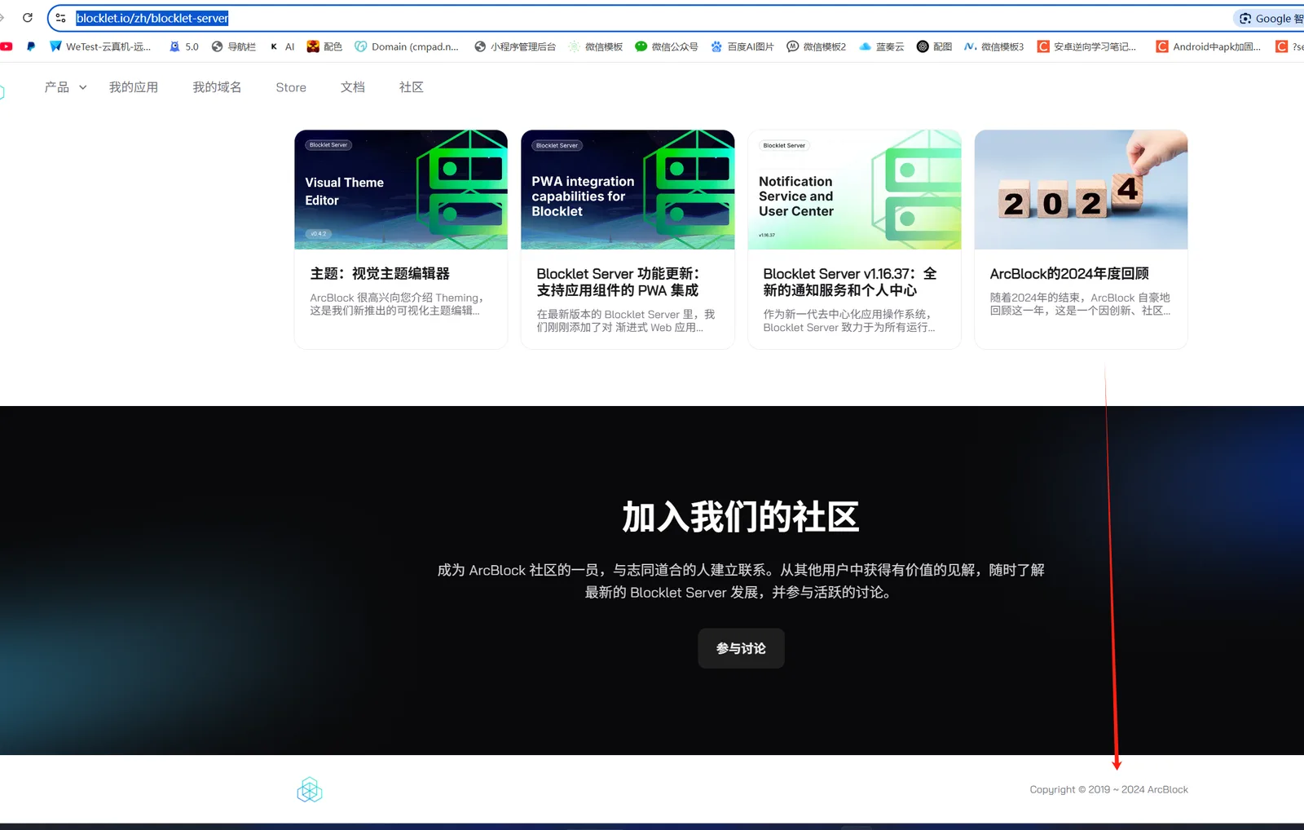The height and width of the screenshot is (830, 1304).
Task: Open the 微信模板3 bookmark
Action: [x=994, y=46]
